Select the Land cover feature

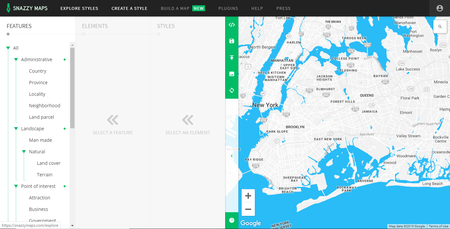point(49,163)
